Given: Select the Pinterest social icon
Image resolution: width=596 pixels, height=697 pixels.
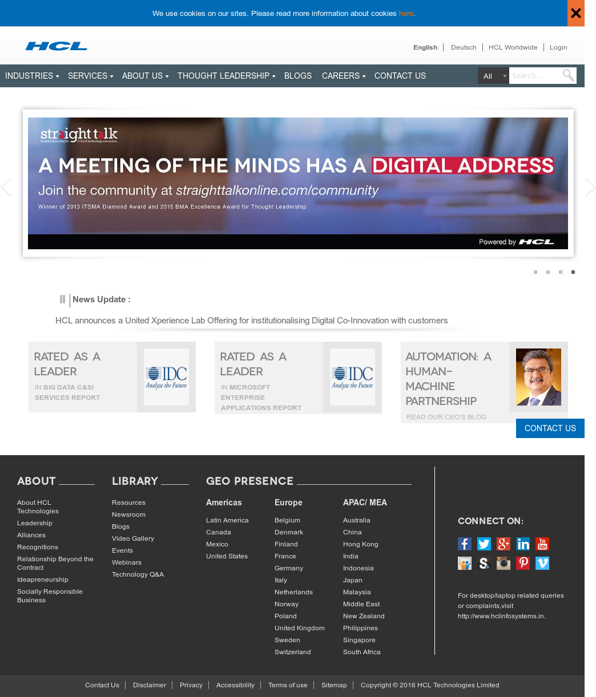Looking at the screenshot, I should pyautogui.click(x=522, y=563).
